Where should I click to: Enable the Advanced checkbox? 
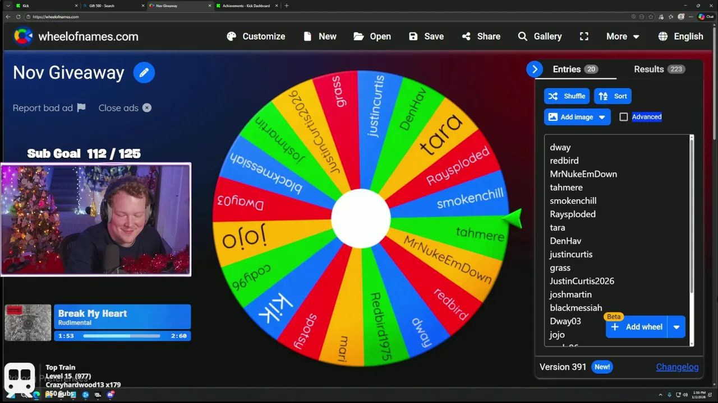point(624,117)
